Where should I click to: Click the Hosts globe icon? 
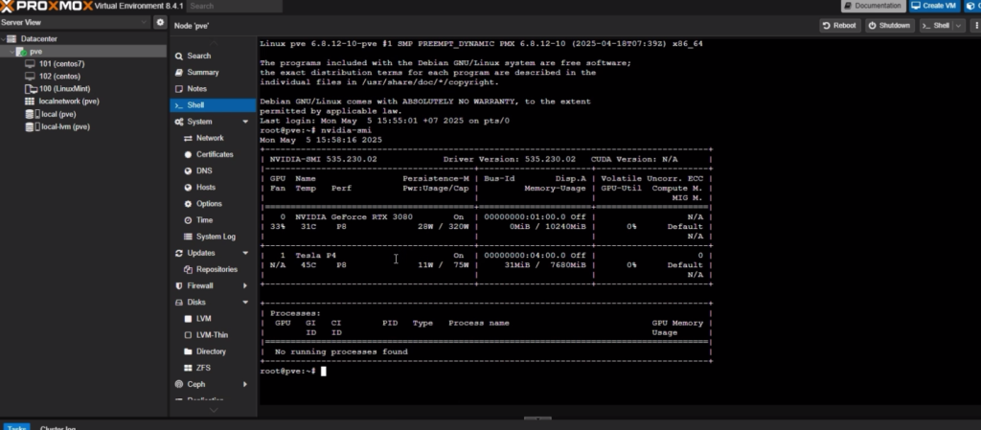189,188
